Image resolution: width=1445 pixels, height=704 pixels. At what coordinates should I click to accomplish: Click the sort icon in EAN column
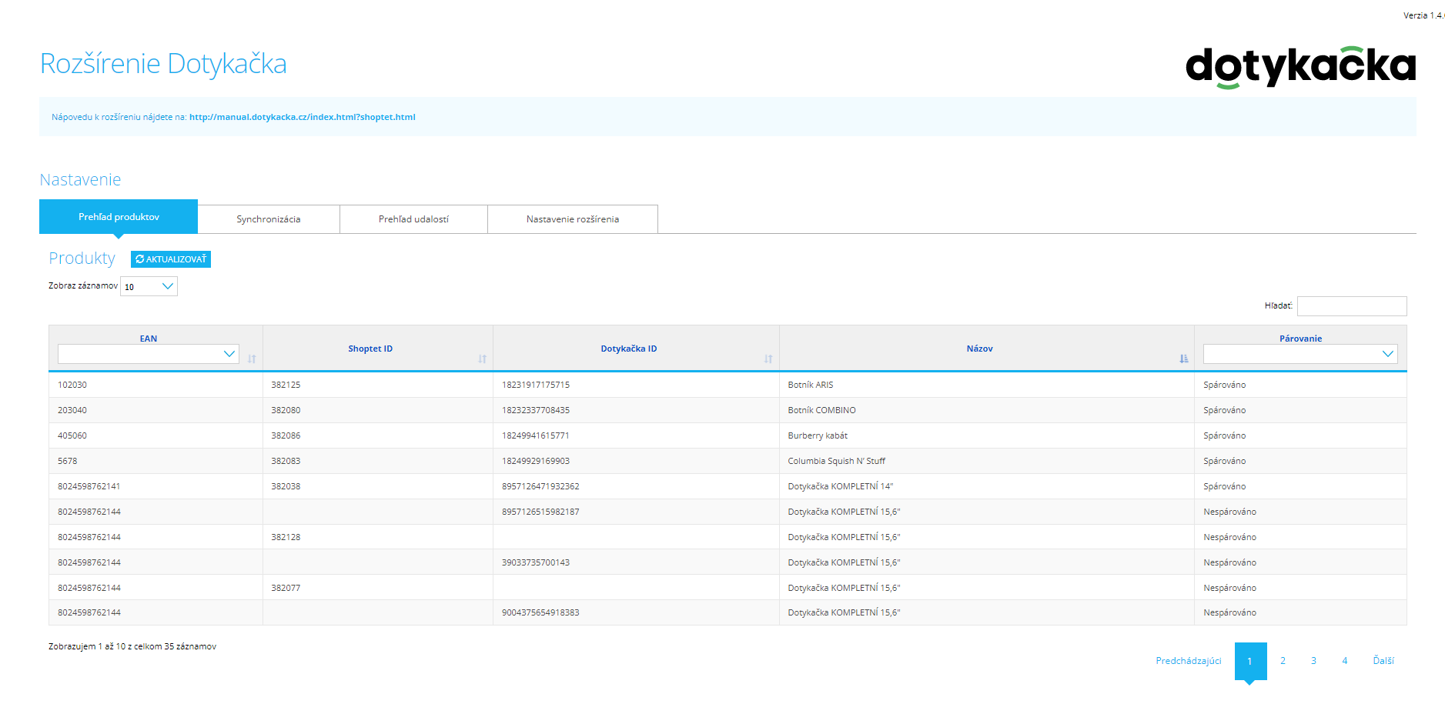tap(252, 359)
